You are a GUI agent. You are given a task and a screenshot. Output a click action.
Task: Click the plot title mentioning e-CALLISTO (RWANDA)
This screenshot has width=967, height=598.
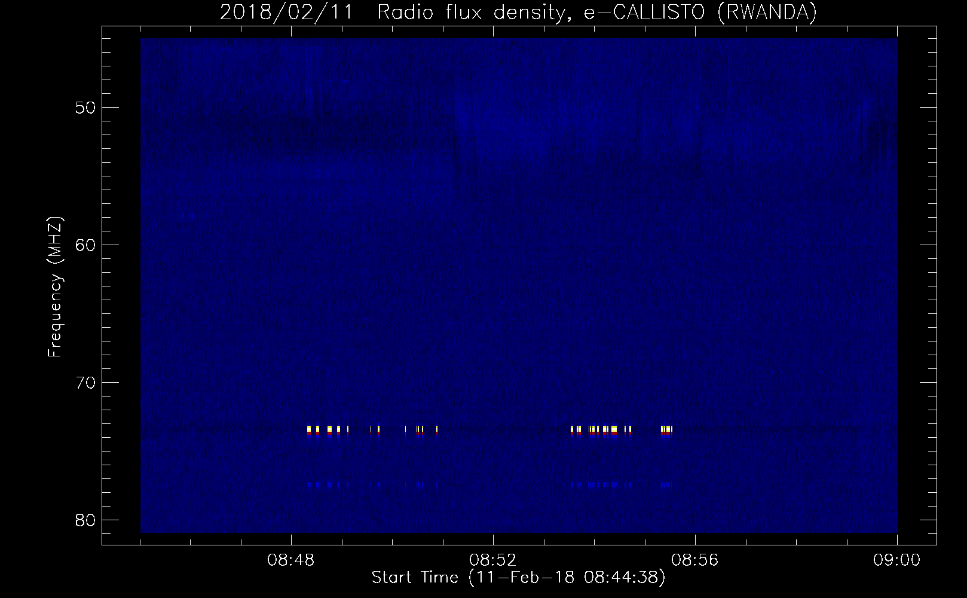click(x=518, y=13)
